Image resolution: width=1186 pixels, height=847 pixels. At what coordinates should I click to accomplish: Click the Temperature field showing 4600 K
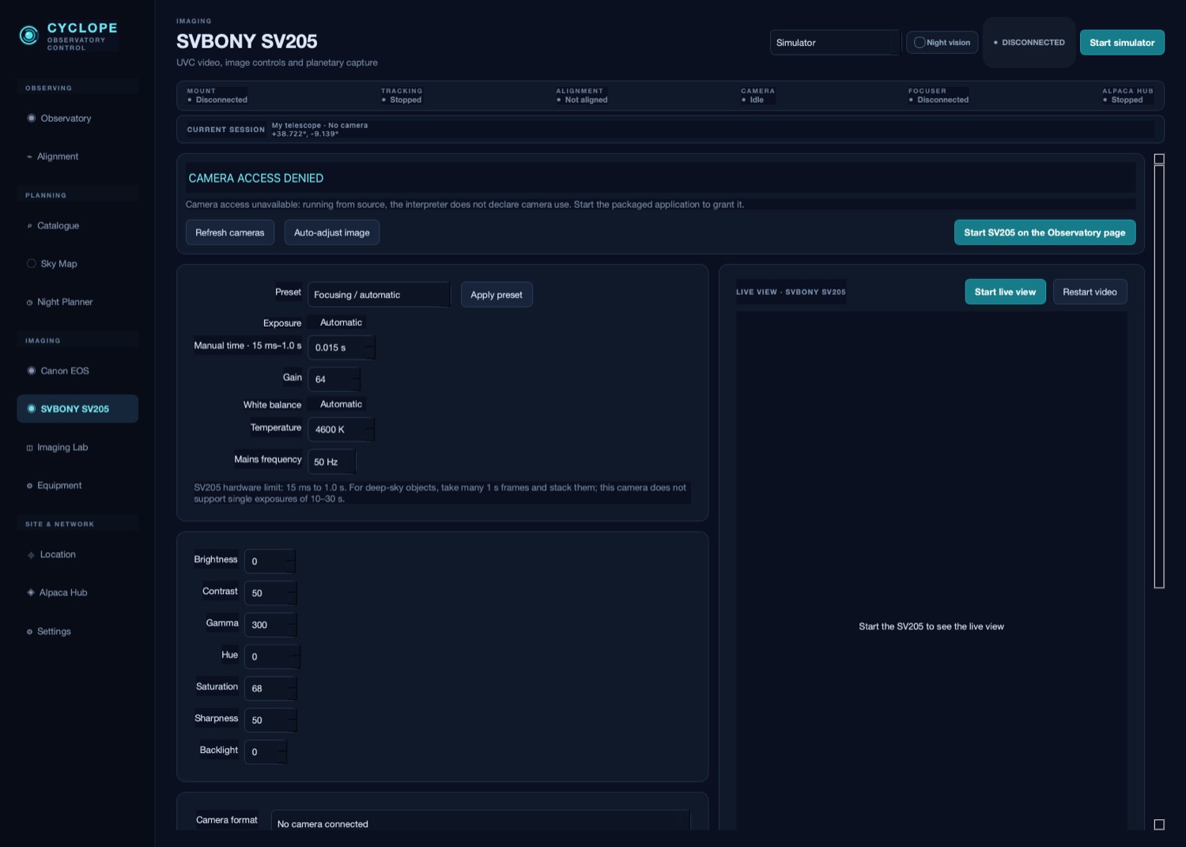(342, 429)
